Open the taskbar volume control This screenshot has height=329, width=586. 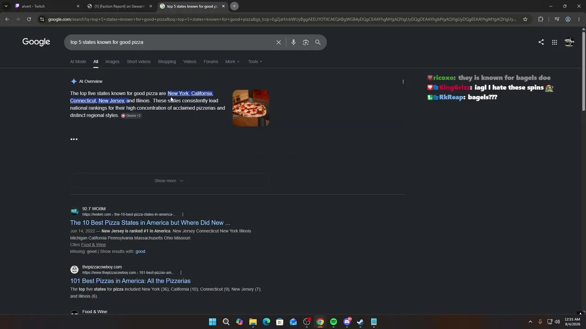pyautogui.click(x=557, y=322)
